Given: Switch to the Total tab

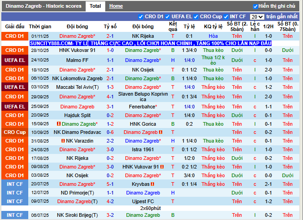Looking at the screenshot, I should (95, 6).
